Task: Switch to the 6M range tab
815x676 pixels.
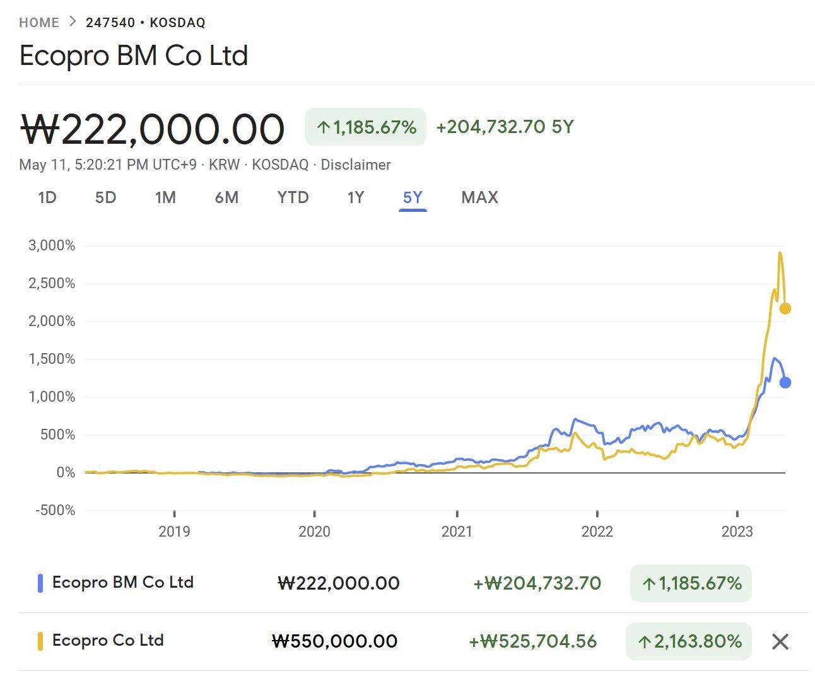Action: click(226, 198)
